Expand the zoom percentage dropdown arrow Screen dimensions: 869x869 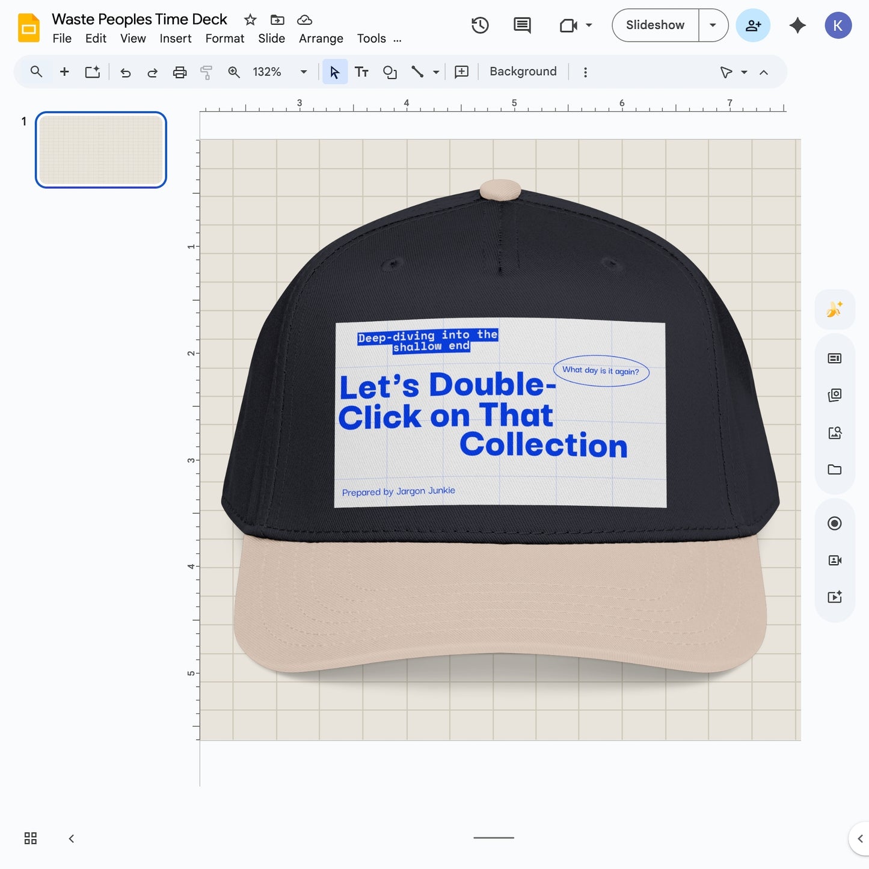[x=304, y=72]
